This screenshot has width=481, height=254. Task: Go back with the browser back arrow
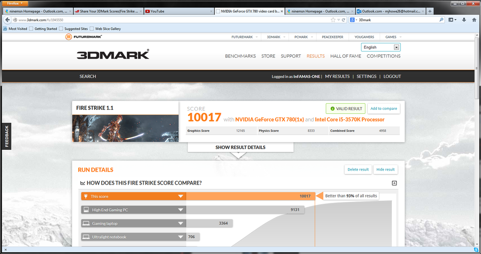point(8,20)
